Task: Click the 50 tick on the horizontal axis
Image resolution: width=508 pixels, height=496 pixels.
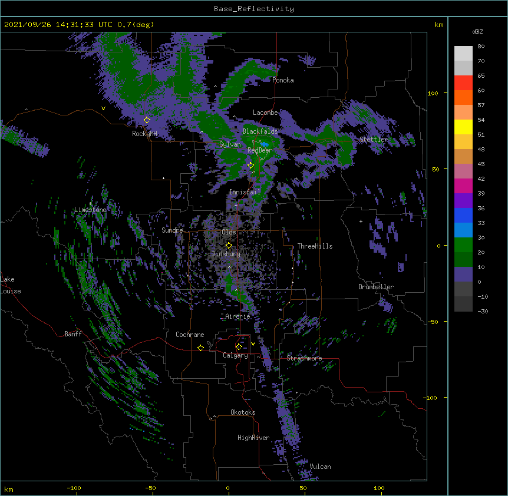Action: point(303,488)
